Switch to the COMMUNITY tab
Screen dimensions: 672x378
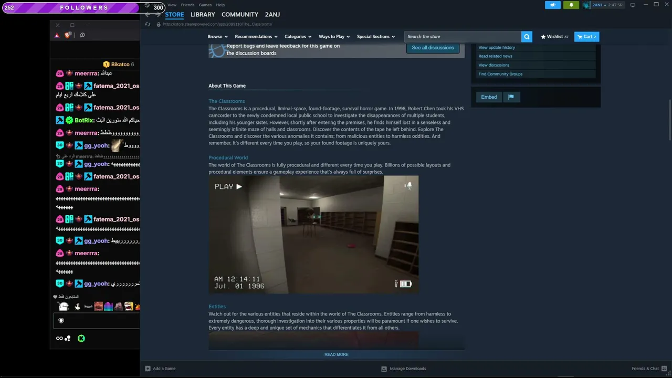pos(240,15)
